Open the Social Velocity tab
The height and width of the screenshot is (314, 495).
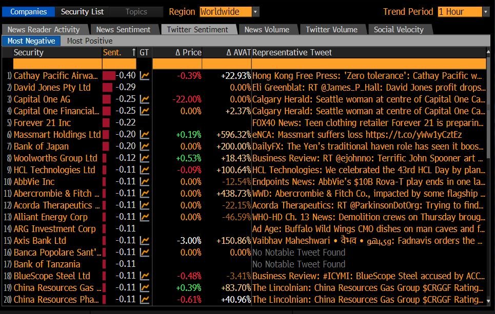coord(399,29)
